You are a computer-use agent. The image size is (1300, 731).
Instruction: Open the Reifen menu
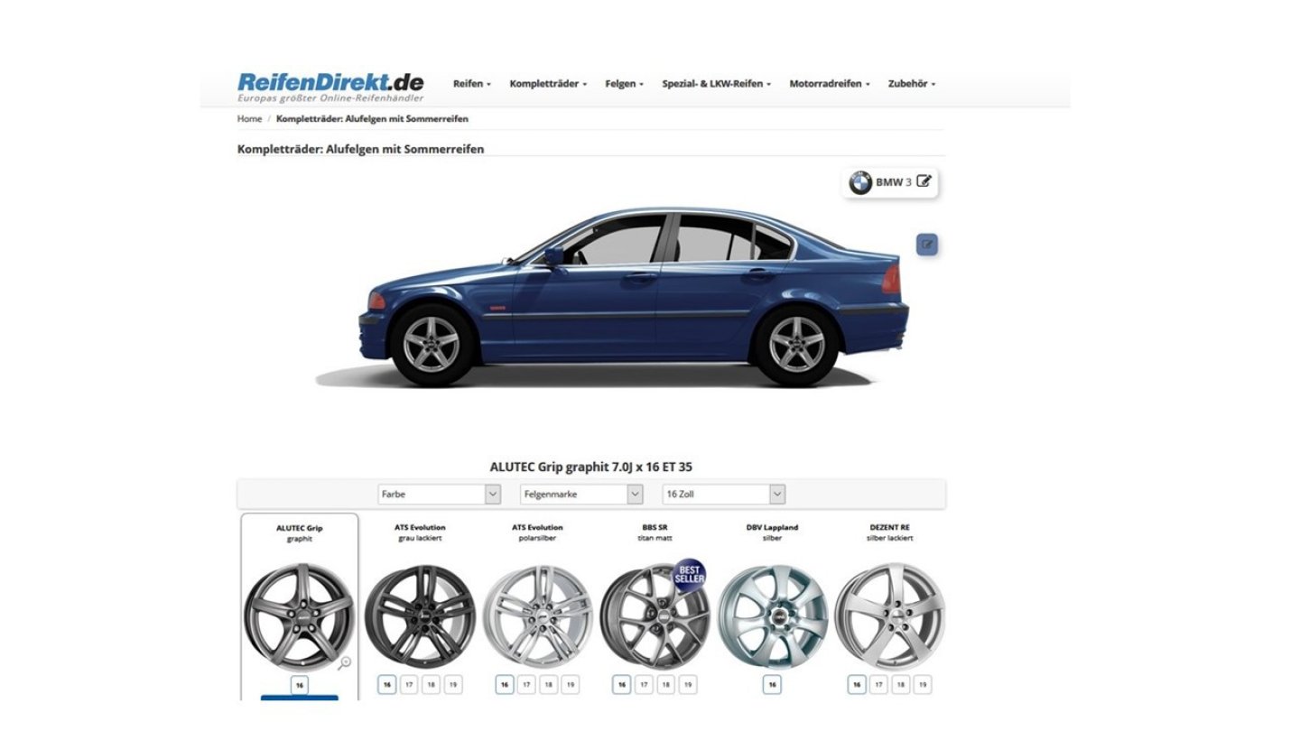pyautogui.click(x=470, y=83)
